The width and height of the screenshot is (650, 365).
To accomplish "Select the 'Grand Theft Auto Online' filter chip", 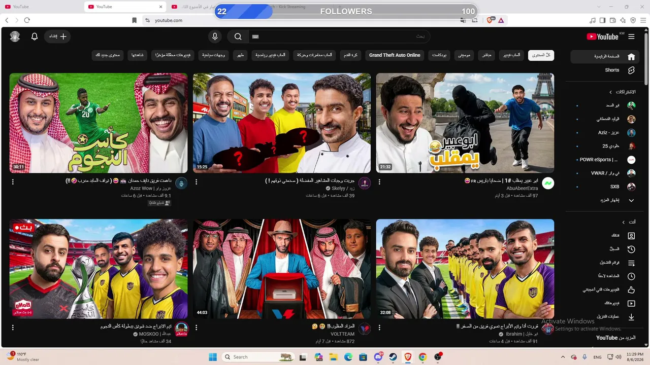I will click(395, 55).
